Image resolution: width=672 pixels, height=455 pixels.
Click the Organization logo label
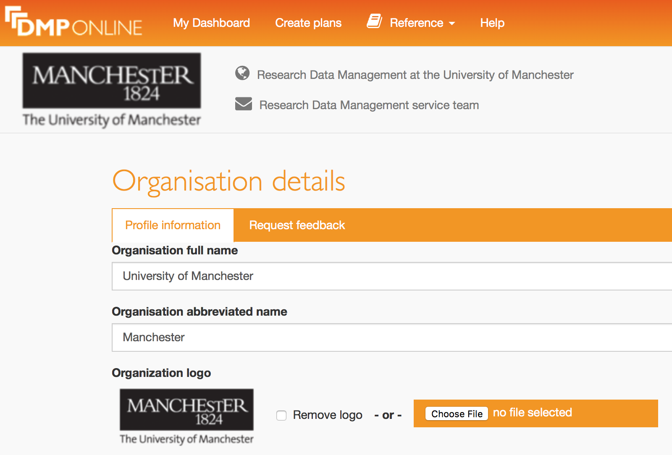pyautogui.click(x=161, y=373)
